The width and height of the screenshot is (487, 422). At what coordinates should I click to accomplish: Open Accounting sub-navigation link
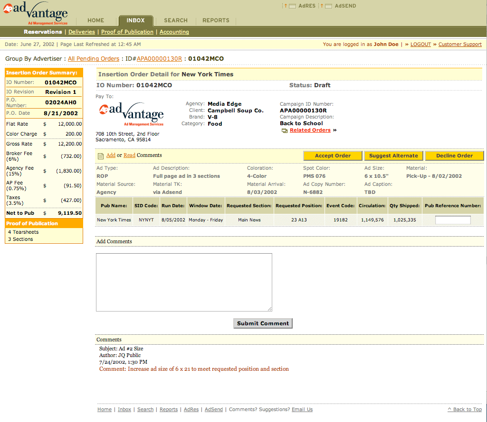tap(174, 32)
